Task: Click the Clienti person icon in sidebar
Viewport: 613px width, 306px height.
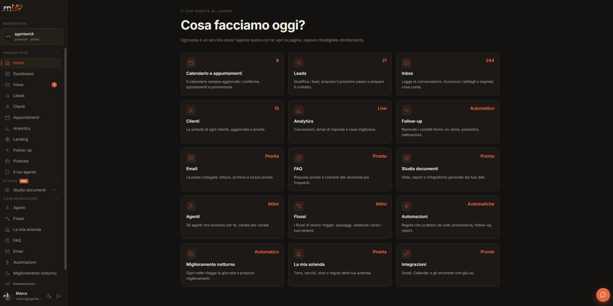Action: pos(7,107)
